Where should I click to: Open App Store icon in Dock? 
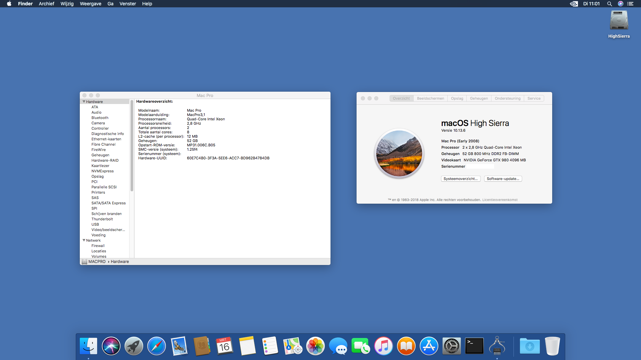(429, 346)
